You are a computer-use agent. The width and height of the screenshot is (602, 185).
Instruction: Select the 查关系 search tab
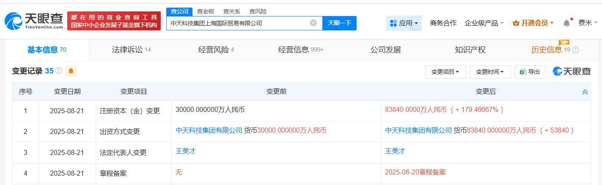(x=232, y=11)
